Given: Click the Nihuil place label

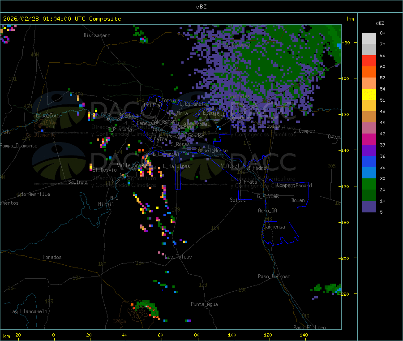Looking at the screenshot, I should pyautogui.click(x=106, y=204).
